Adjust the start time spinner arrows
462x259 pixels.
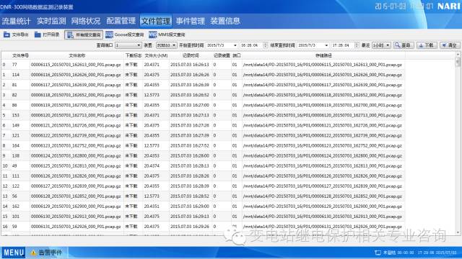click(x=266, y=45)
